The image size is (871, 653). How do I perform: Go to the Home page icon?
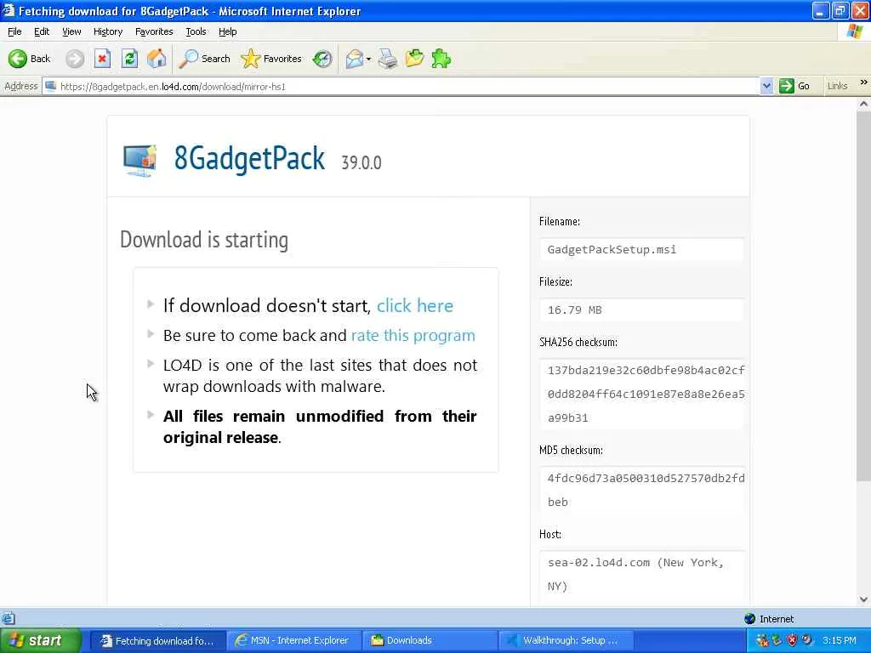pos(157,59)
